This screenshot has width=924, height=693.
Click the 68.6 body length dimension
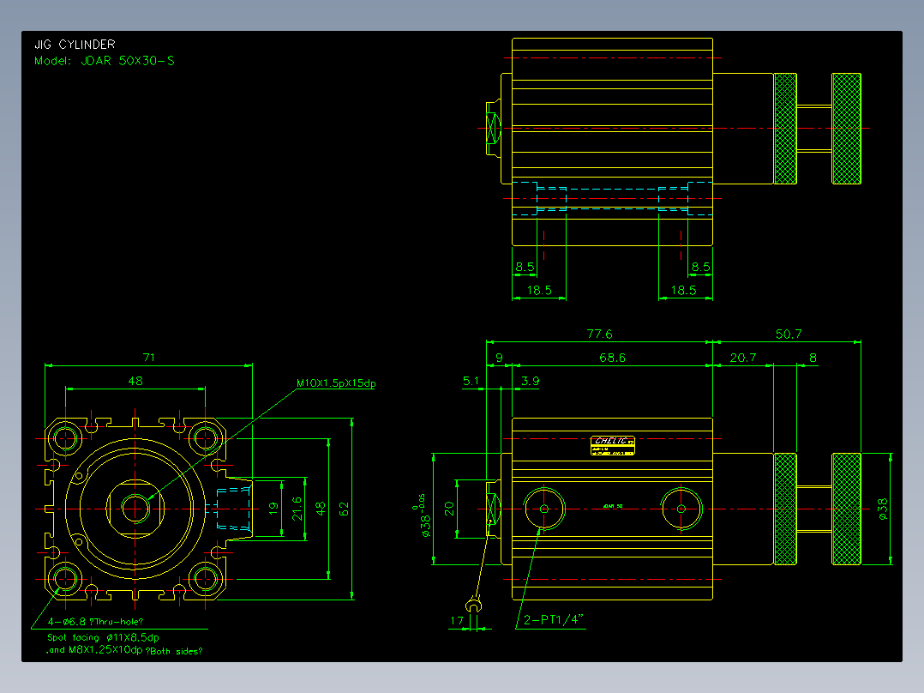pyautogui.click(x=612, y=358)
